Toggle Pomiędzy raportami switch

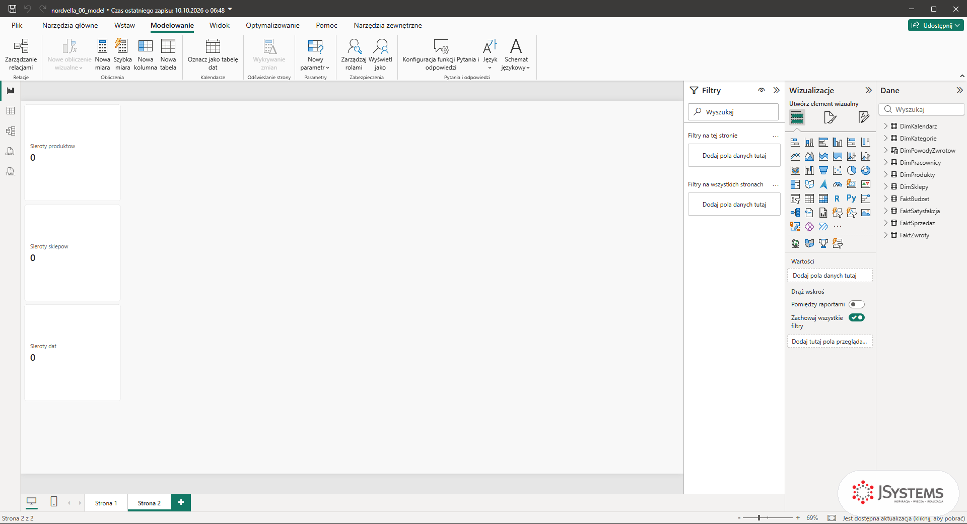coord(856,304)
